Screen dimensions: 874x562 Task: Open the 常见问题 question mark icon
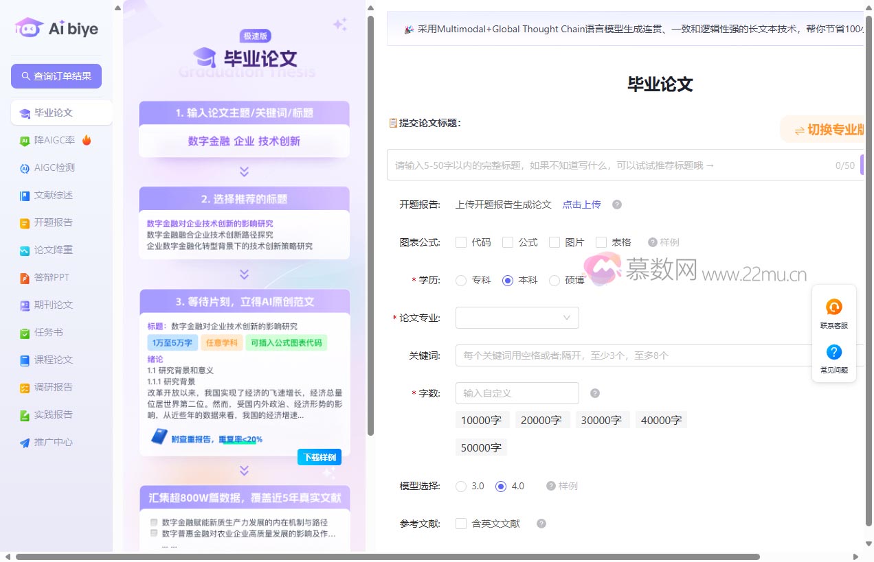click(x=833, y=352)
